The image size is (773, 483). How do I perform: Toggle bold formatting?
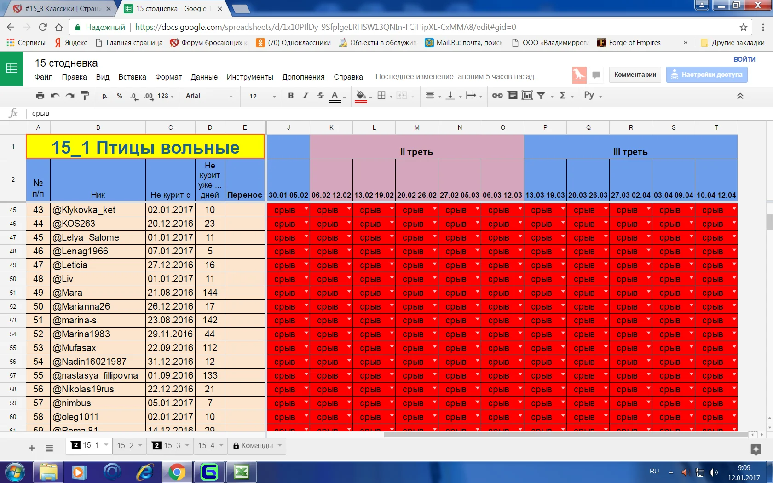point(291,96)
